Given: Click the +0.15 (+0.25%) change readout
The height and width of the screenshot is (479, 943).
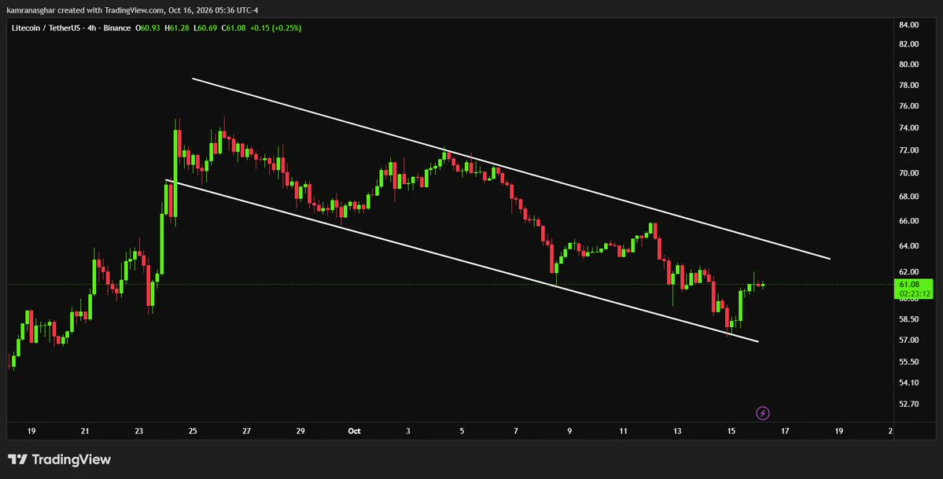Looking at the screenshot, I should [x=275, y=28].
